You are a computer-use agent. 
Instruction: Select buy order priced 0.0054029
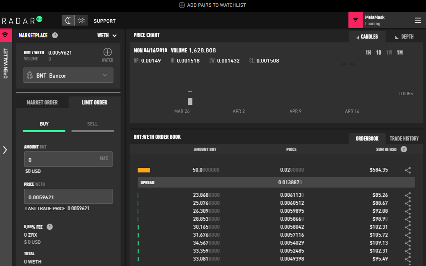276,243
